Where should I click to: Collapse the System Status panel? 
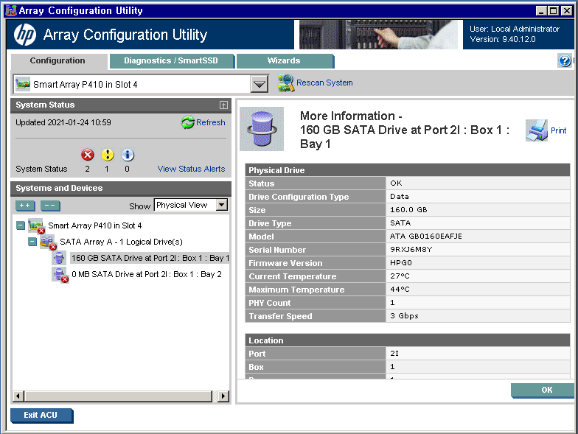coord(223,105)
